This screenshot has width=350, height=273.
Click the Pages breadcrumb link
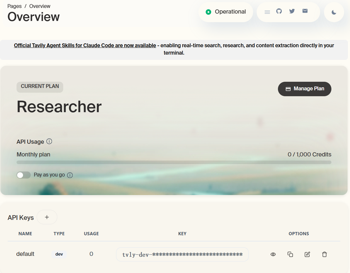[x=14, y=6]
